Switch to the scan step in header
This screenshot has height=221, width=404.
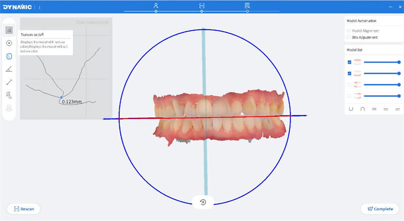201,6
